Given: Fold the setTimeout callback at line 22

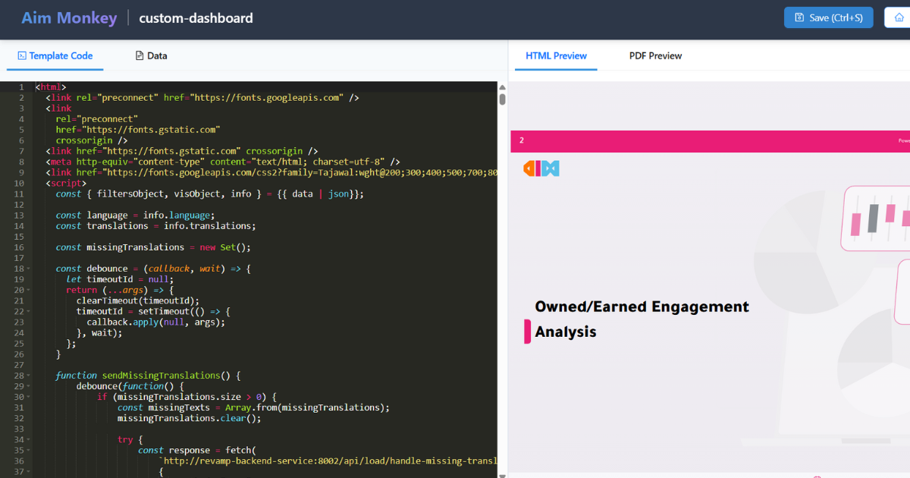Looking at the screenshot, I should [x=29, y=312].
